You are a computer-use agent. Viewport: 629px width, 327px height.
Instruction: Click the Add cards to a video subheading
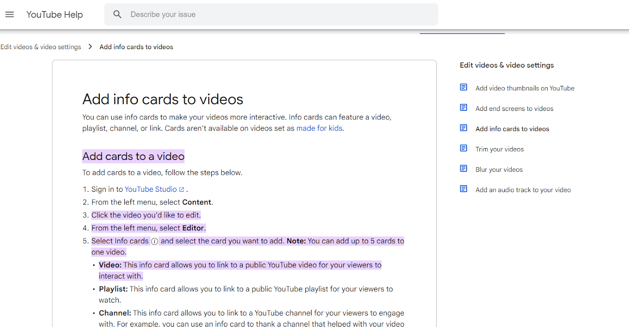tap(133, 156)
